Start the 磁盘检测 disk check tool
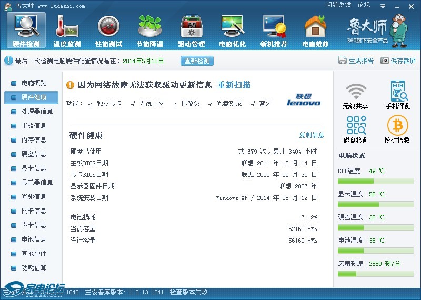The height and width of the screenshot is (300, 421). tap(355, 130)
